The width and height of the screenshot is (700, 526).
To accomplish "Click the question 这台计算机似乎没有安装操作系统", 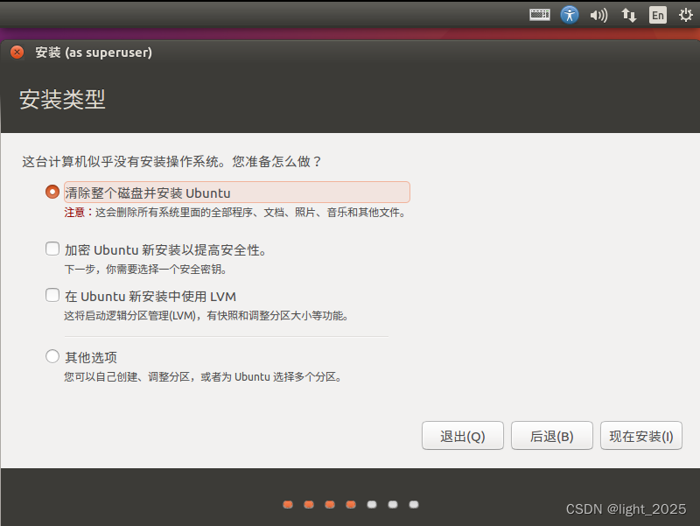I will tap(171, 162).
